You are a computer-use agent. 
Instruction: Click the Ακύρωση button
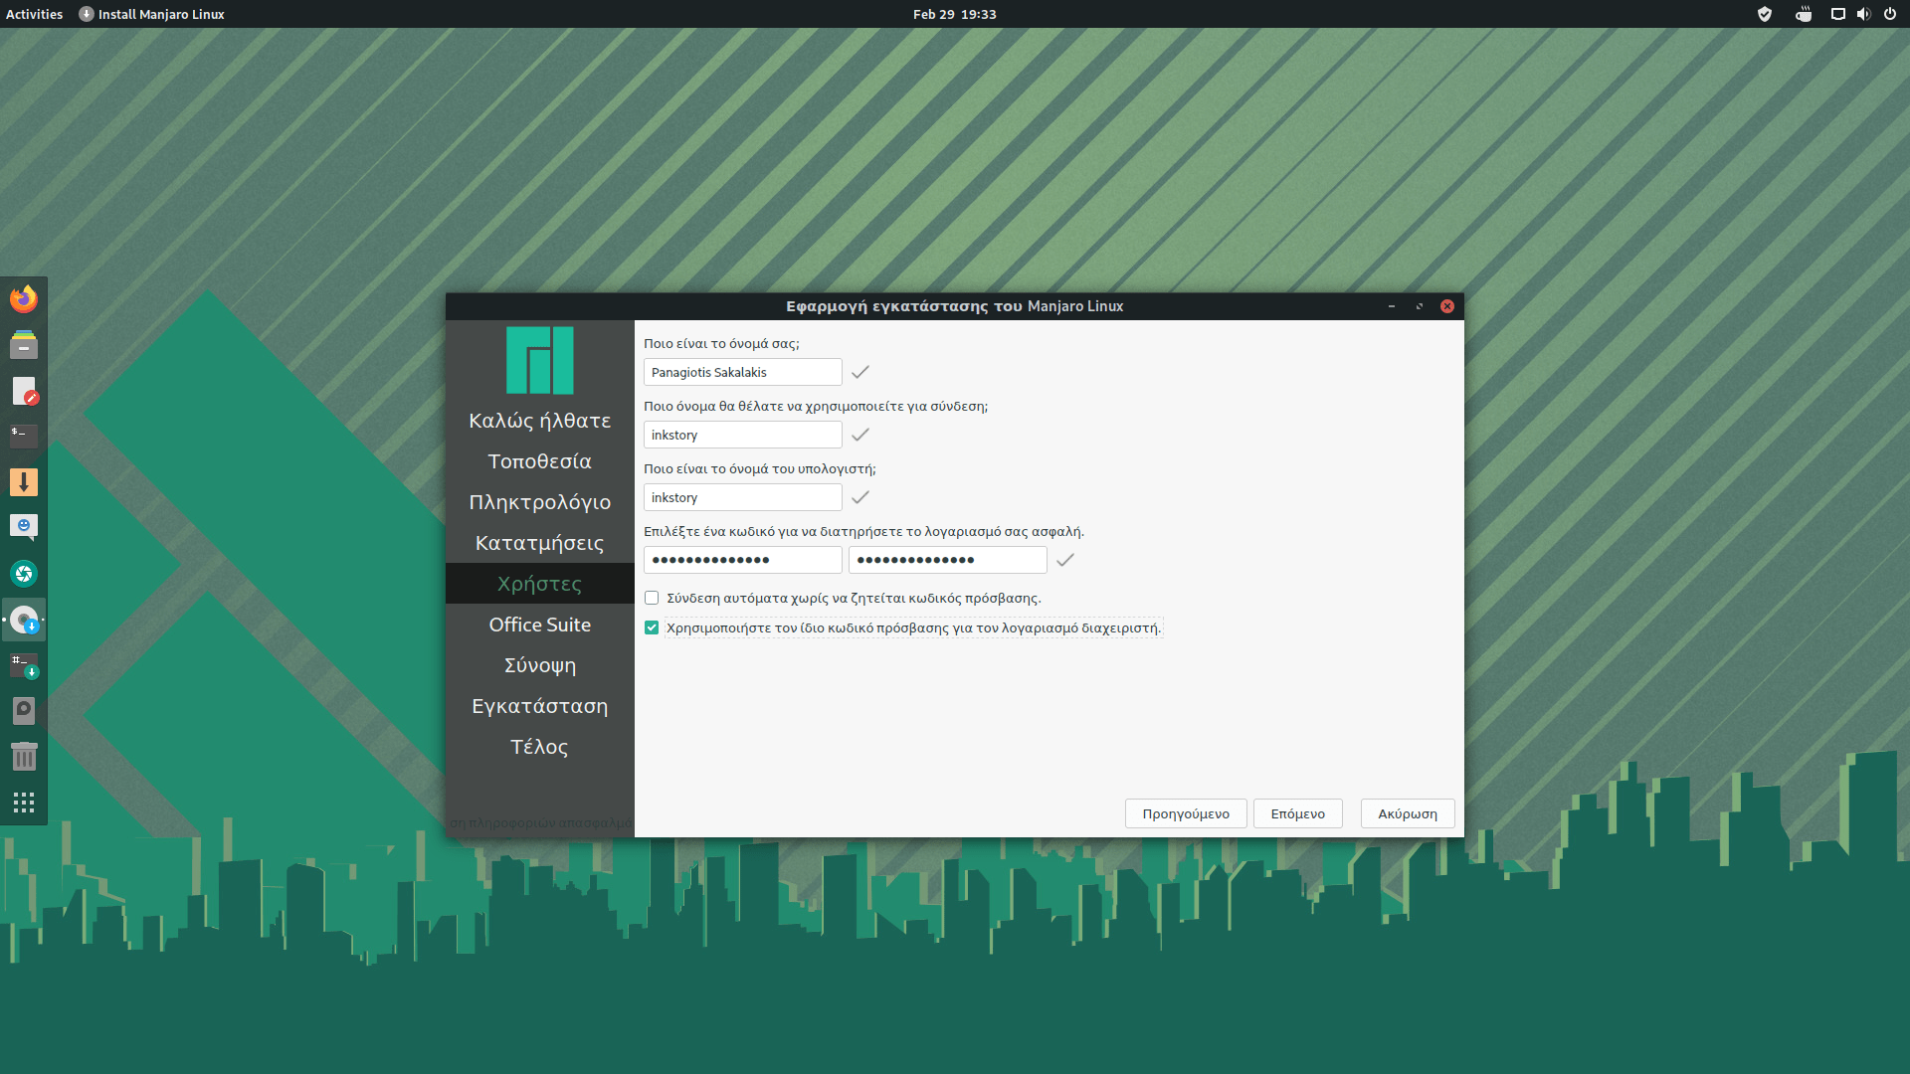(x=1407, y=813)
